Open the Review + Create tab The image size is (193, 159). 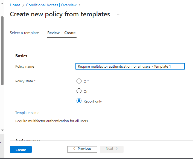pyautogui.click(x=62, y=33)
